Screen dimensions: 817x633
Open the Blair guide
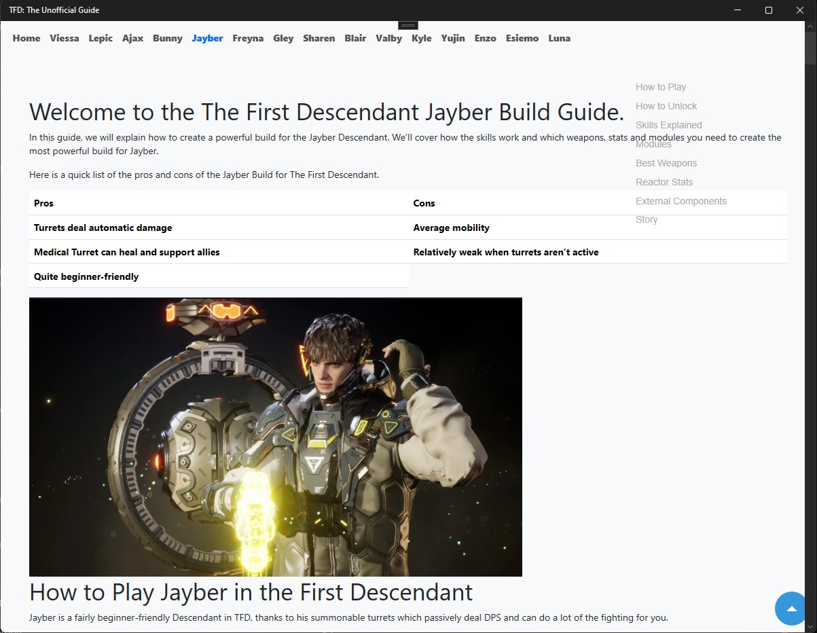[355, 38]
